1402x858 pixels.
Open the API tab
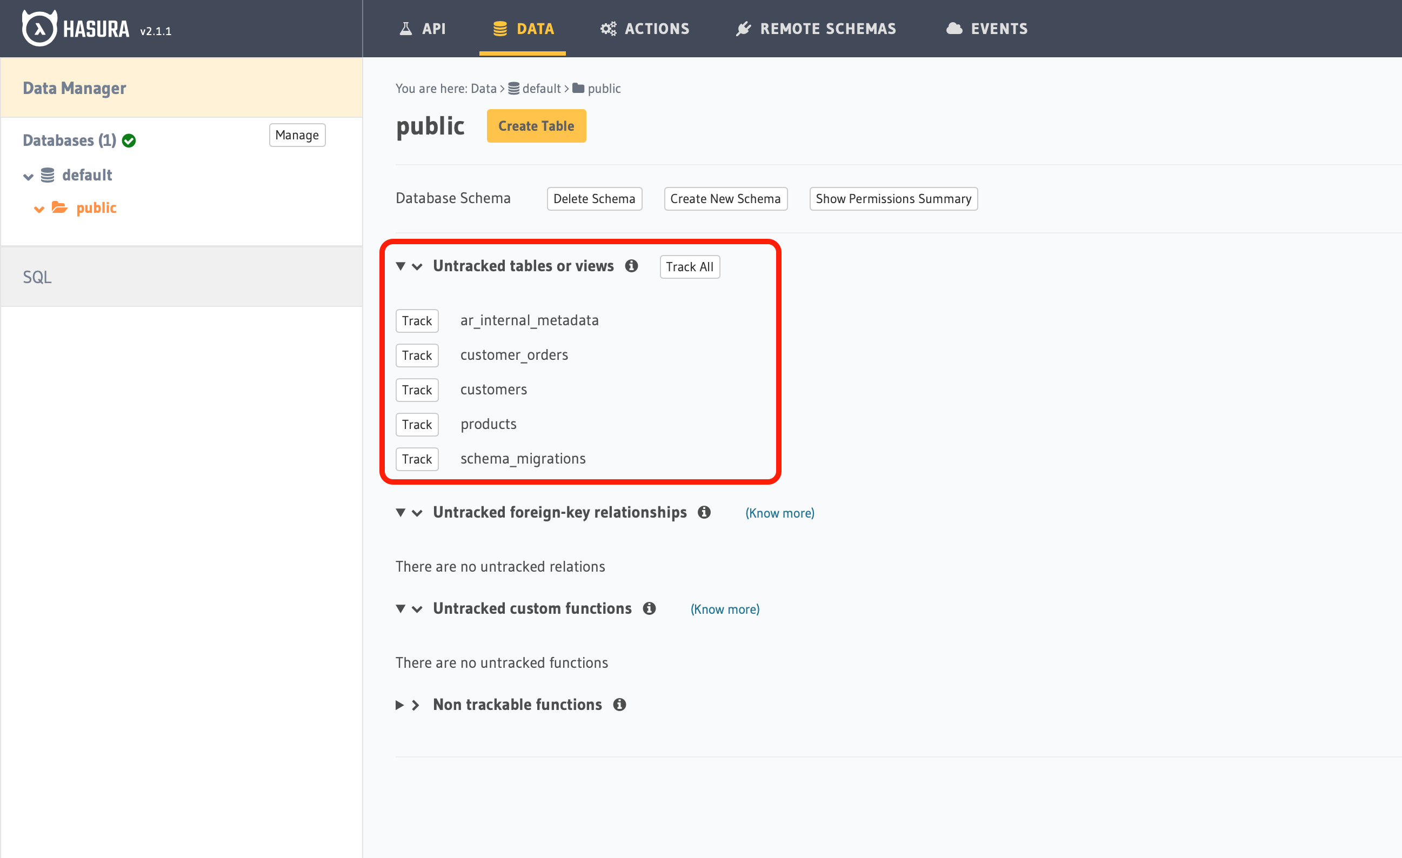(422, 29)
